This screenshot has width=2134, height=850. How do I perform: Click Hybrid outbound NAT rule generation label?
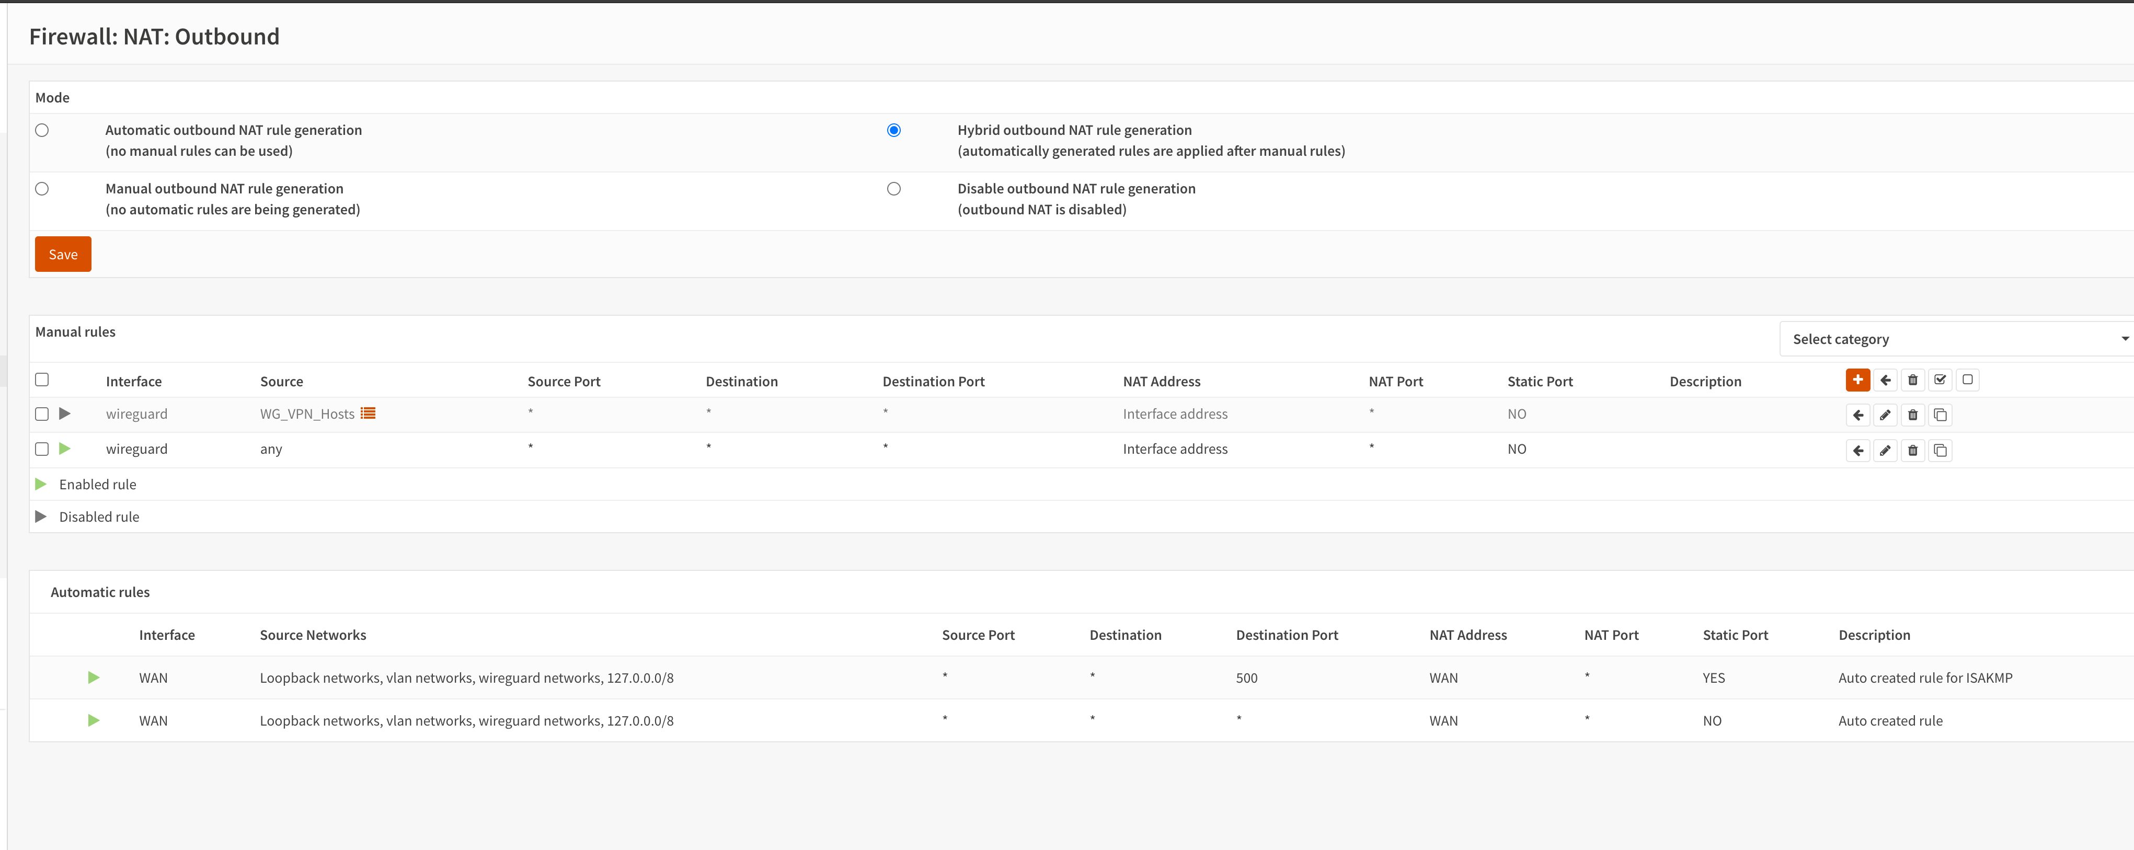click(x=1074, y=130)
